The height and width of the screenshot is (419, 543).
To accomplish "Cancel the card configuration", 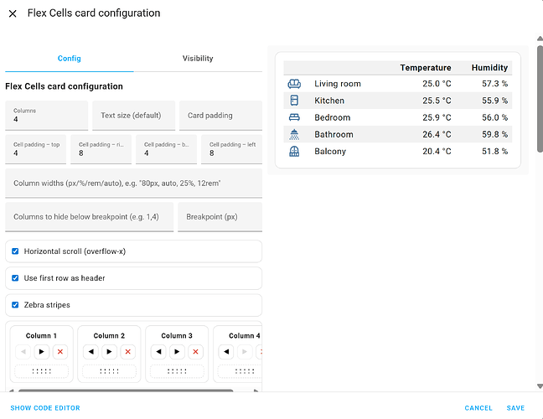I will [x=478, y=408].
